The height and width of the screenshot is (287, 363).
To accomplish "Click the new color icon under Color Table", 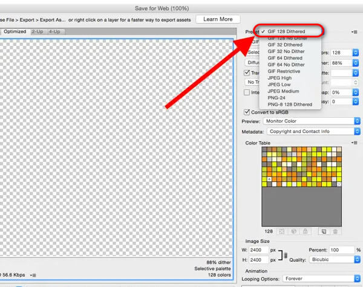I will [x=324, y=231].
